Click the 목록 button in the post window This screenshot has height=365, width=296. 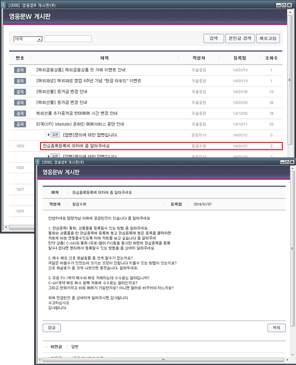point(276,328)
